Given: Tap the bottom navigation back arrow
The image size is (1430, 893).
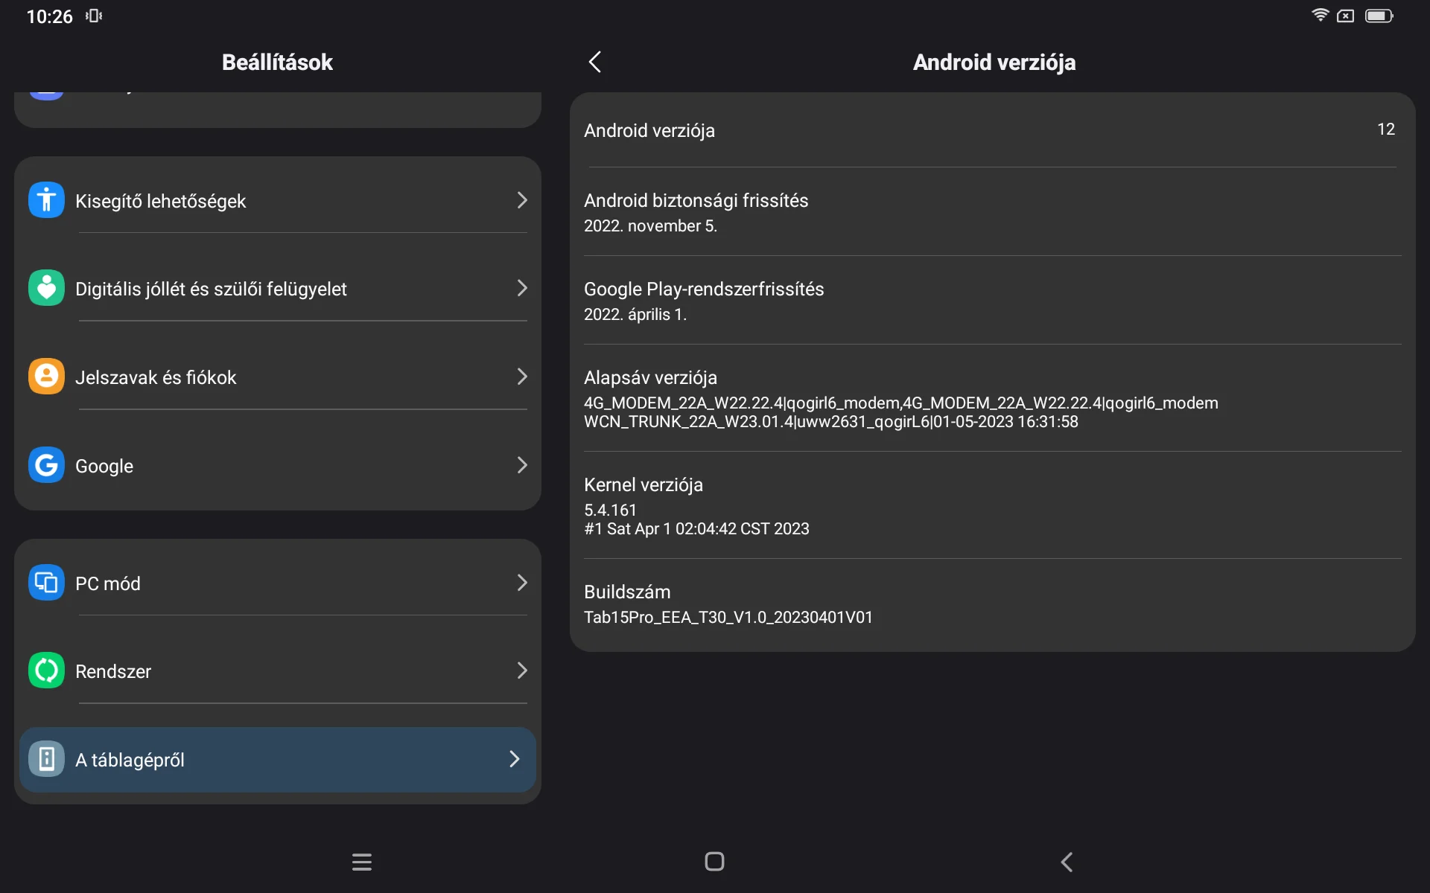Looking at the screenshot, I should [1067, 862].
